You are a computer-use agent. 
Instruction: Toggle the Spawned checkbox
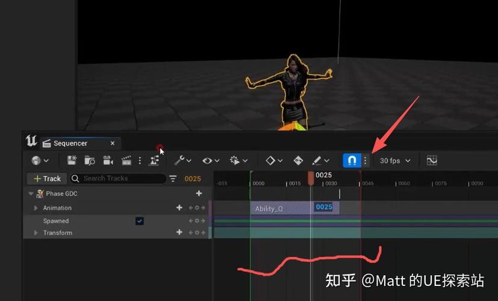140,221
